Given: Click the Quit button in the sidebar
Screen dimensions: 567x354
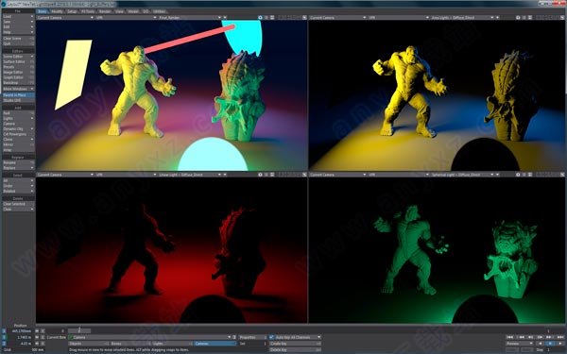Looking at the screenshot, I should [19, 43].
